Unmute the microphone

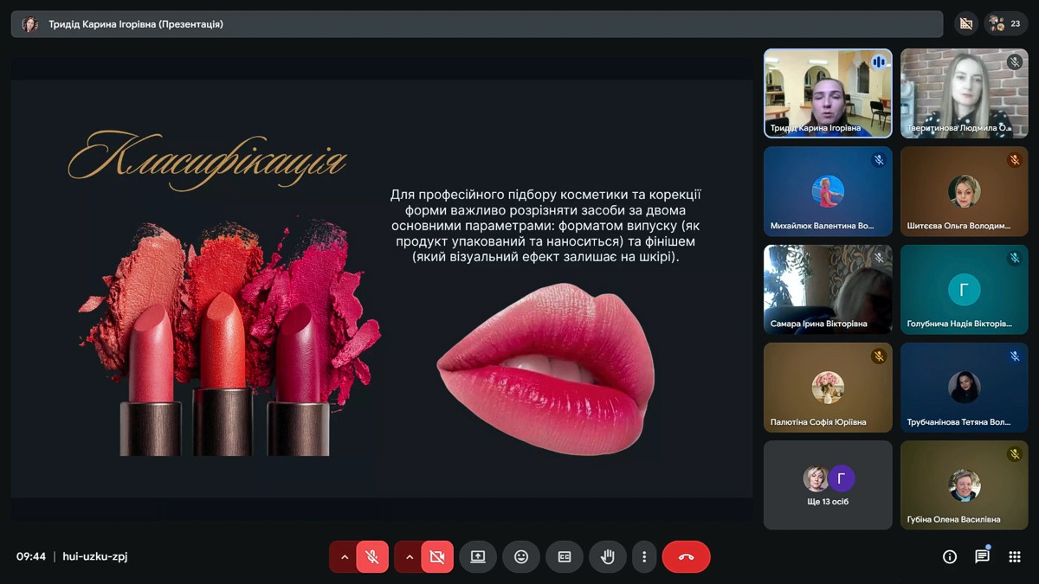372,557
